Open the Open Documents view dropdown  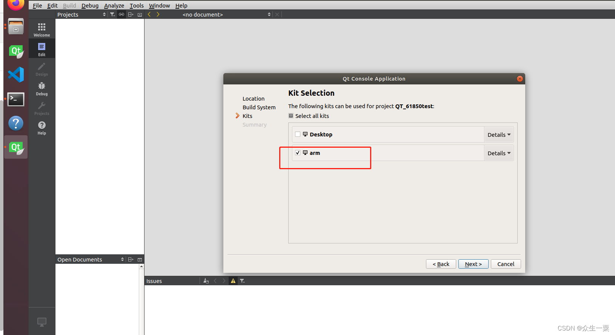91,259
